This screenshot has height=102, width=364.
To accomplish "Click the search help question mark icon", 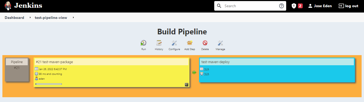I will (x=281, y=6).
